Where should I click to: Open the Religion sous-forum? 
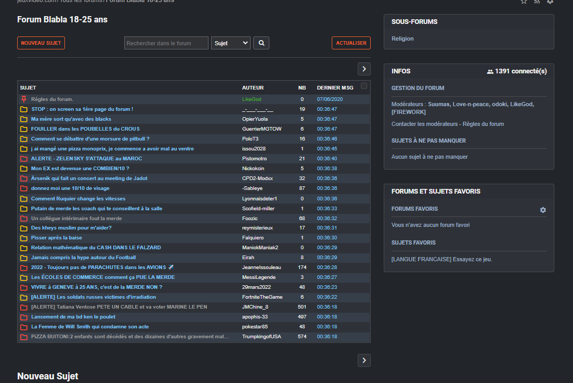402,39
